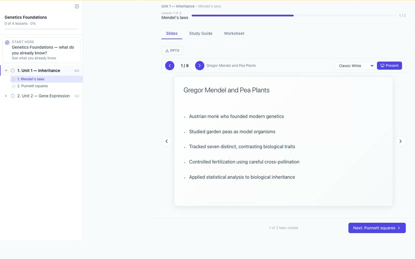Click the lesson progress bar at top

(x=294, y=16)
